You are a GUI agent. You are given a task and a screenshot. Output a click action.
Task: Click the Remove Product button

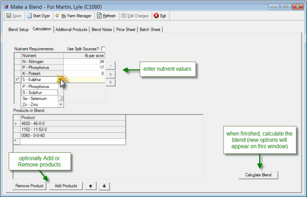click(x=29, y=186)
